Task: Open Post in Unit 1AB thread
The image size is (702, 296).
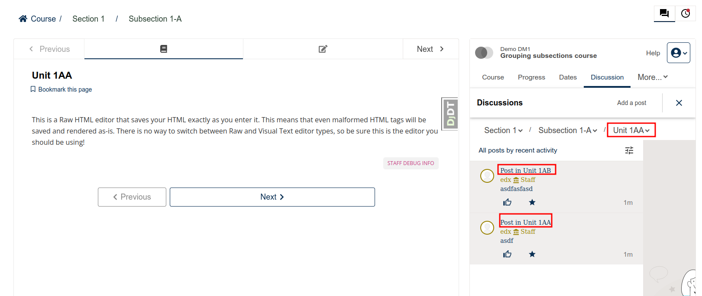Action: (526, 171)
